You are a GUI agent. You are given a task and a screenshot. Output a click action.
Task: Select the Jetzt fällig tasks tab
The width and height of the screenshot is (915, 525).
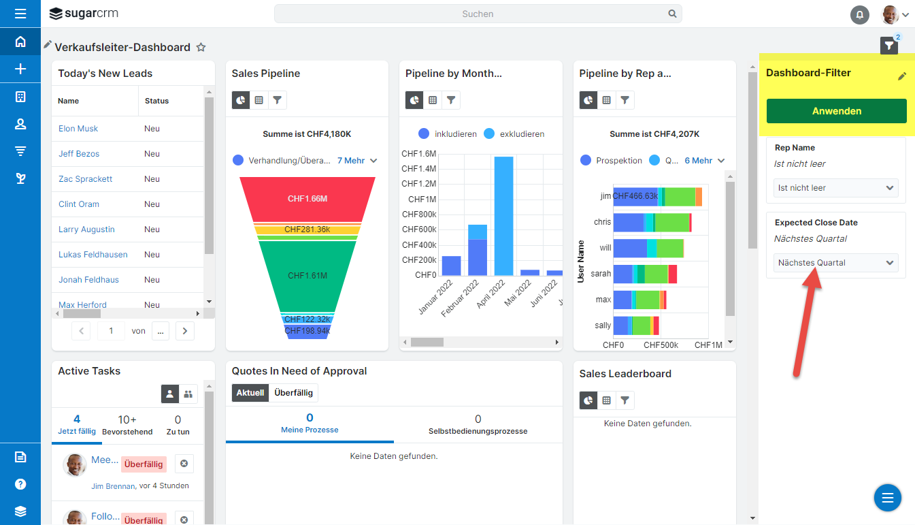click(x=77, y=424)
